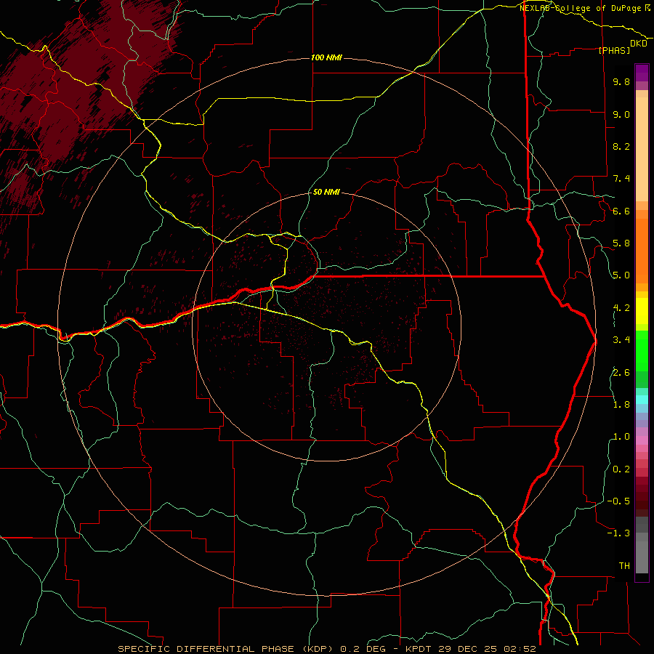Pick the bright green segment of the color bar

point(642,350)
